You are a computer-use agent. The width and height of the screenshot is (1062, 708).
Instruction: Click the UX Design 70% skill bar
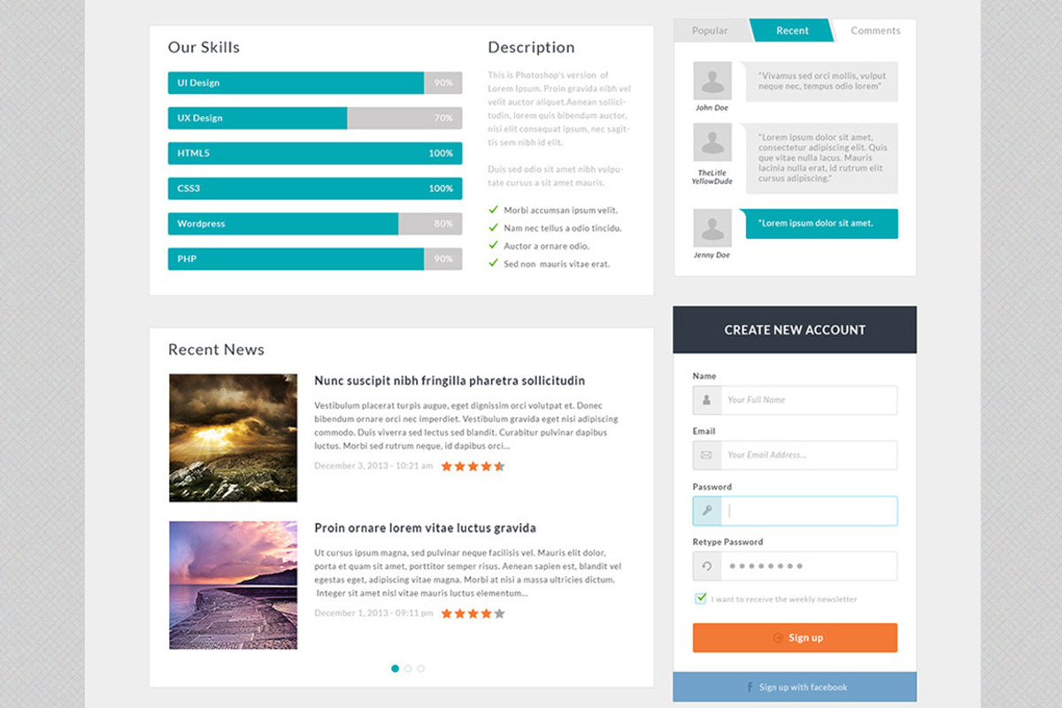[x=315, y=118]
